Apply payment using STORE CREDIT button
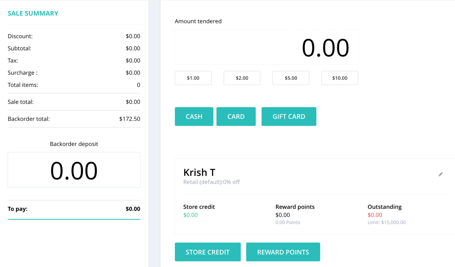The image size is (455, 267). pos(208,252)
